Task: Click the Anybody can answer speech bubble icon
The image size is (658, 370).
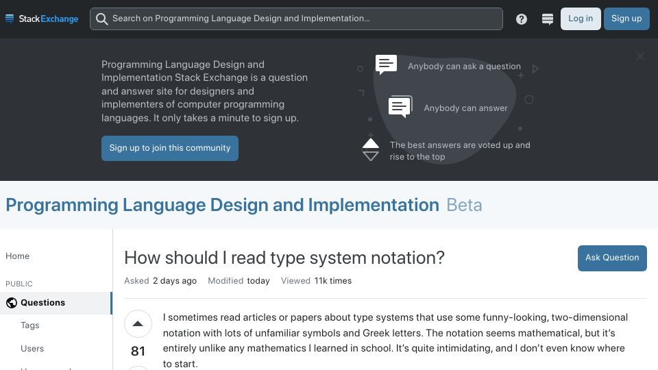Action: tap(400, 107)
